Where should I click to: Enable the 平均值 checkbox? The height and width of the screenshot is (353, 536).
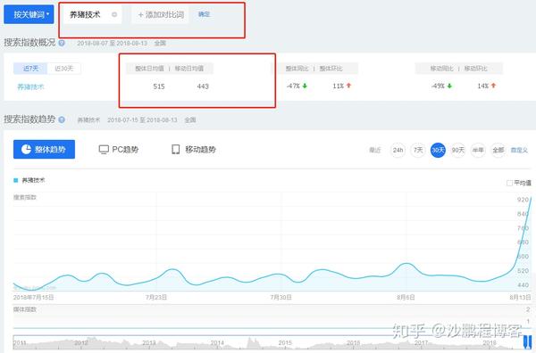[x=509, y=183]
